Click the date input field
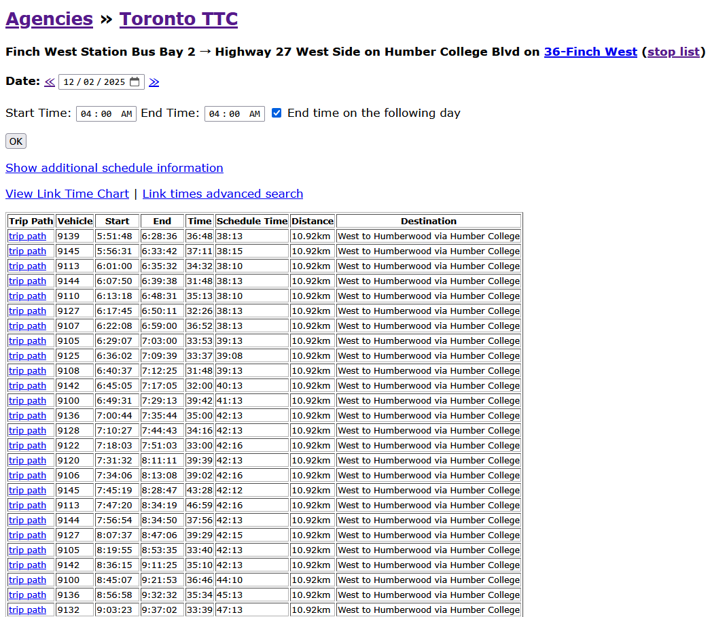 [x=94, y=82]
